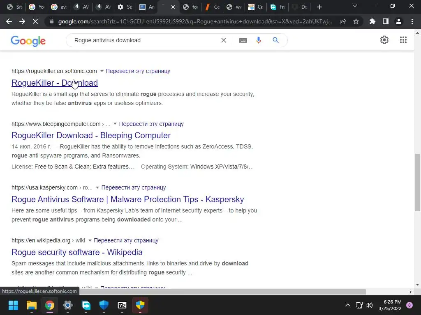Expand bleepingcomputer result options arrow
421x315 pixels.
click(x=115, y=124)
